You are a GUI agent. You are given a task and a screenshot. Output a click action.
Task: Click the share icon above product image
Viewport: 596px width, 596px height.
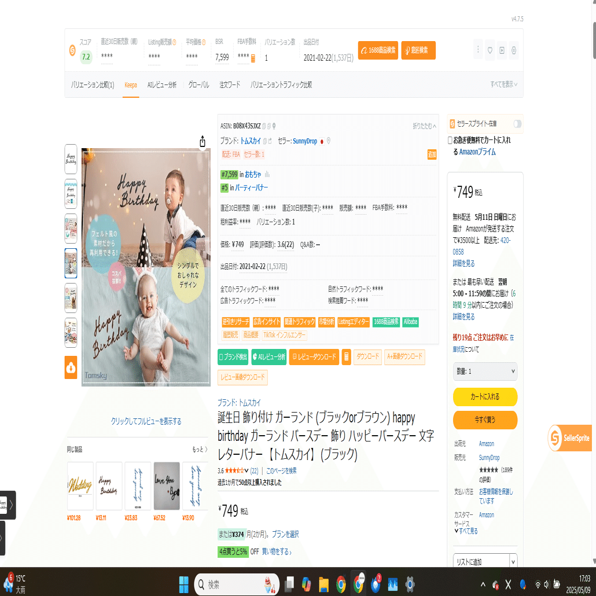pos(203,141)
